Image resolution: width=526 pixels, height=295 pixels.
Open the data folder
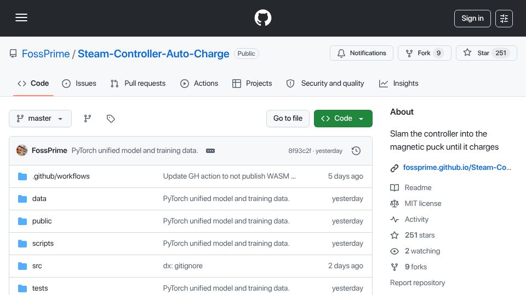[39, 199]
